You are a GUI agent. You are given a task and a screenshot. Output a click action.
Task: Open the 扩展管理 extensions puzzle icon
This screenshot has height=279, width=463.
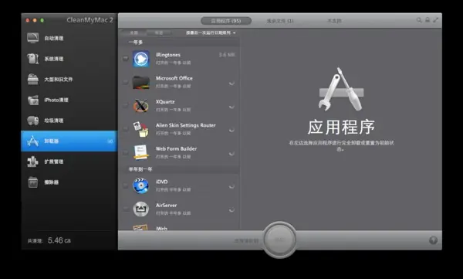(x=32, y=162)
